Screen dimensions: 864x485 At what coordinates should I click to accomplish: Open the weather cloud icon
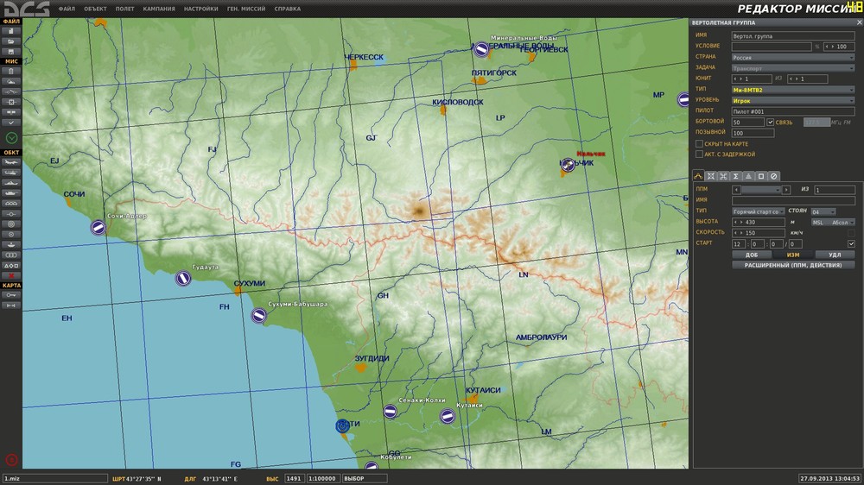tap(11, 81)
